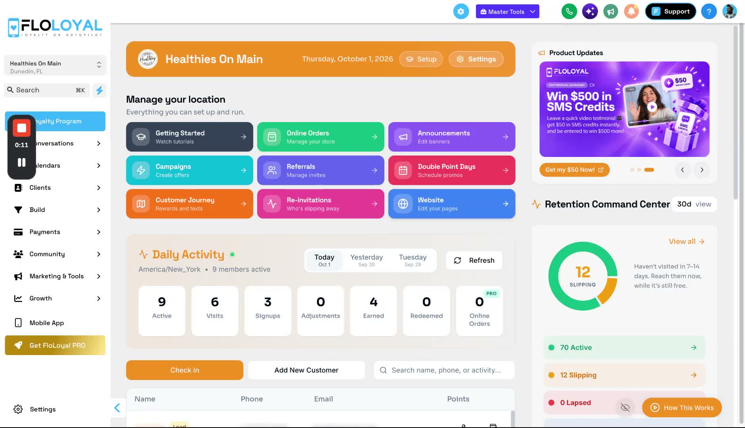The image size is (745, 428).
Task: Click the blue question mark help icon
Action: (x=709, y=11)
